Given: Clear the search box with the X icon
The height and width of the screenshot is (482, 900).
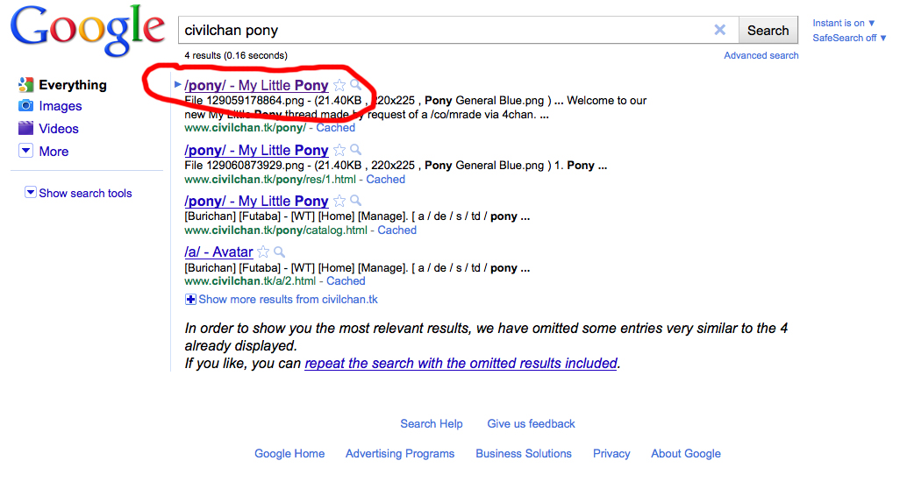Looking at the screenshot, I should click(719, 30).
